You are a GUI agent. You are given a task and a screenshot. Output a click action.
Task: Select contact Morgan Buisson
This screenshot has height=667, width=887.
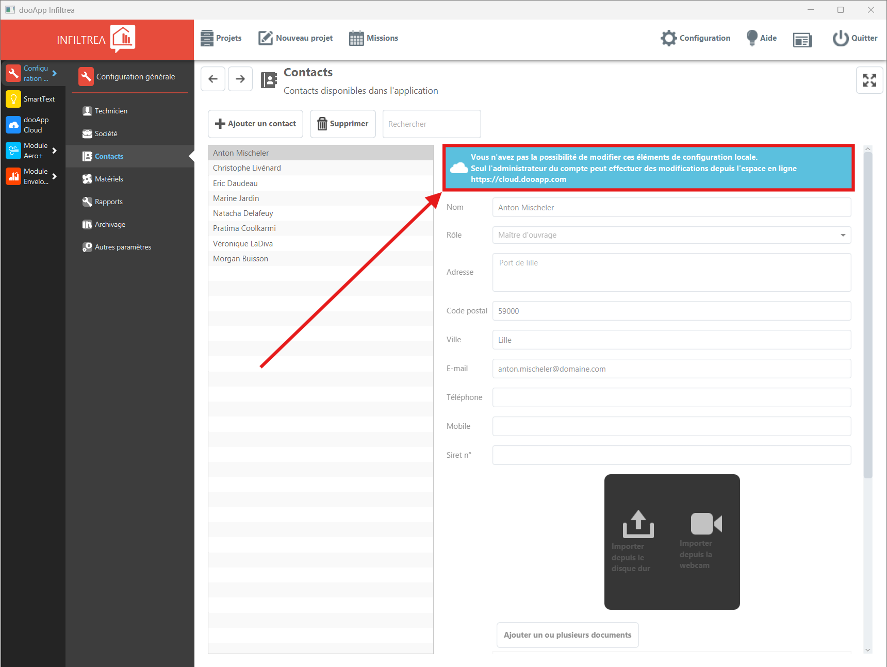[x=321, y=259]
